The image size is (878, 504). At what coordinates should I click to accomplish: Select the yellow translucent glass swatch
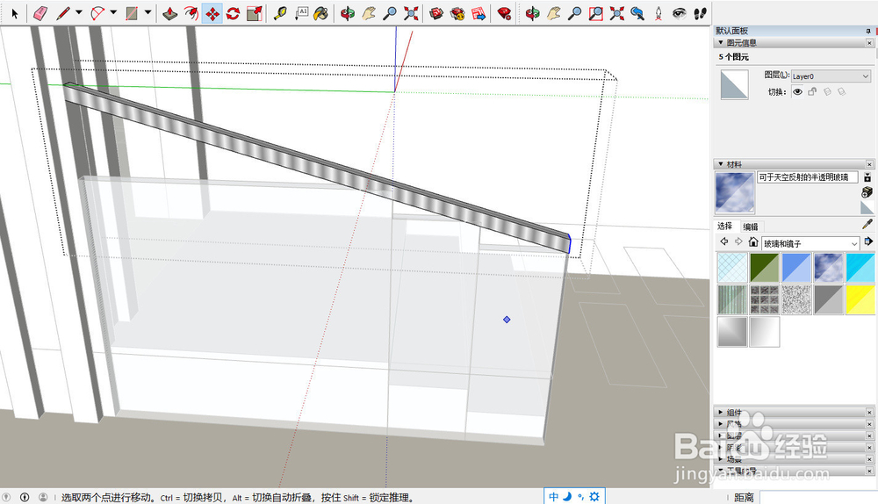pyautogui.click(x=860, y=299)
